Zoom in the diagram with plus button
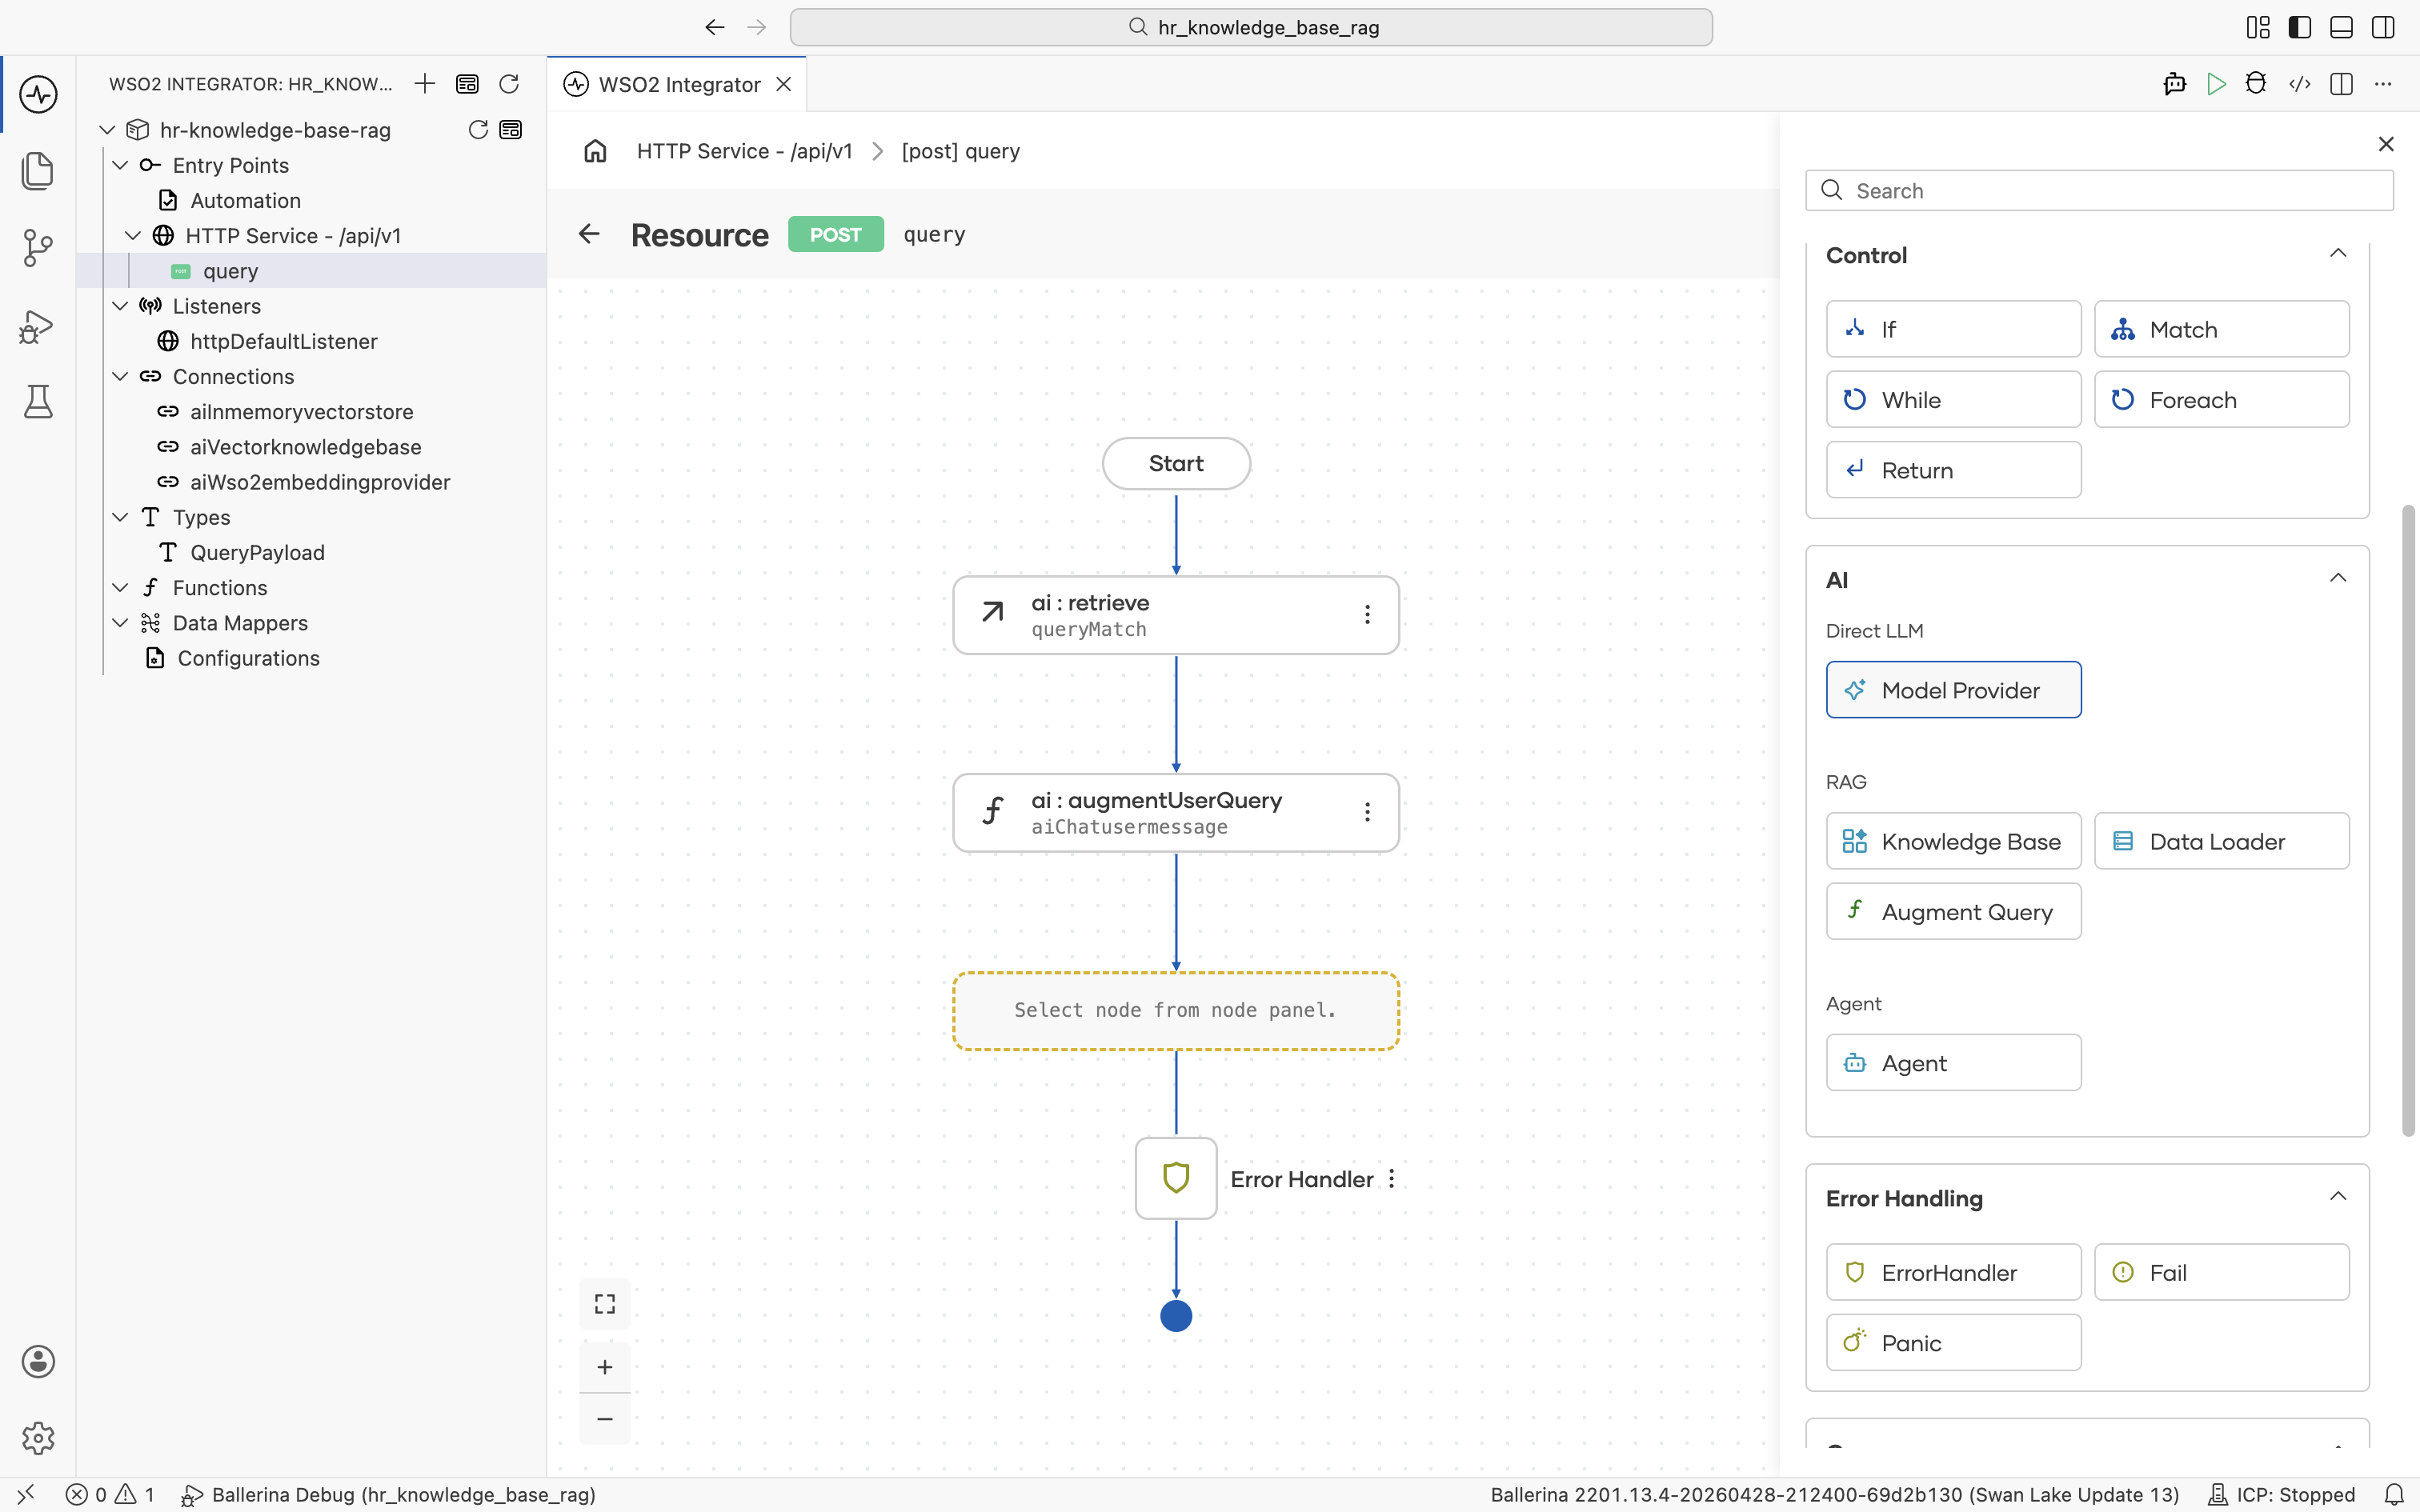The height and width of the screenshot is (1512, 2420). 605,1367
